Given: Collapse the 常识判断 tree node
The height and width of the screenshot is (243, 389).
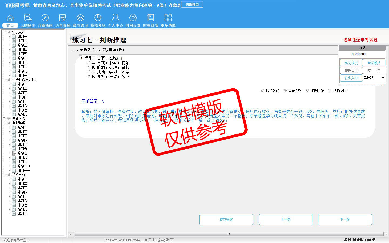Looking at the screenshot, I should [x=4, y=32].
